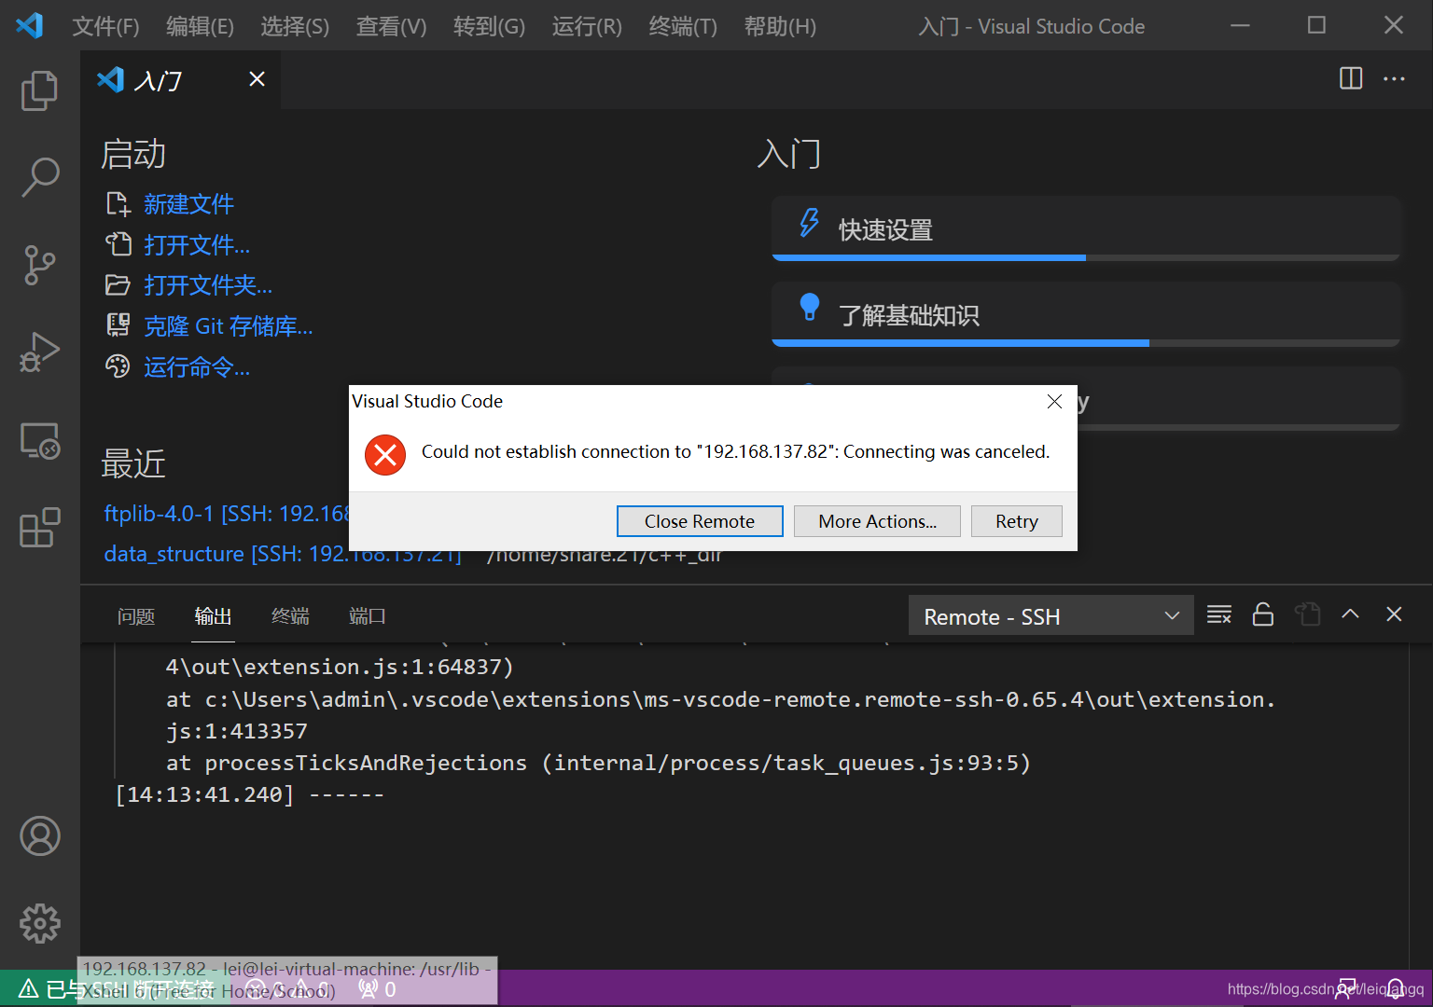Clear the Output panel contents
Viewport: 1433px width, 1007px height.
[x=1219, y=614]
